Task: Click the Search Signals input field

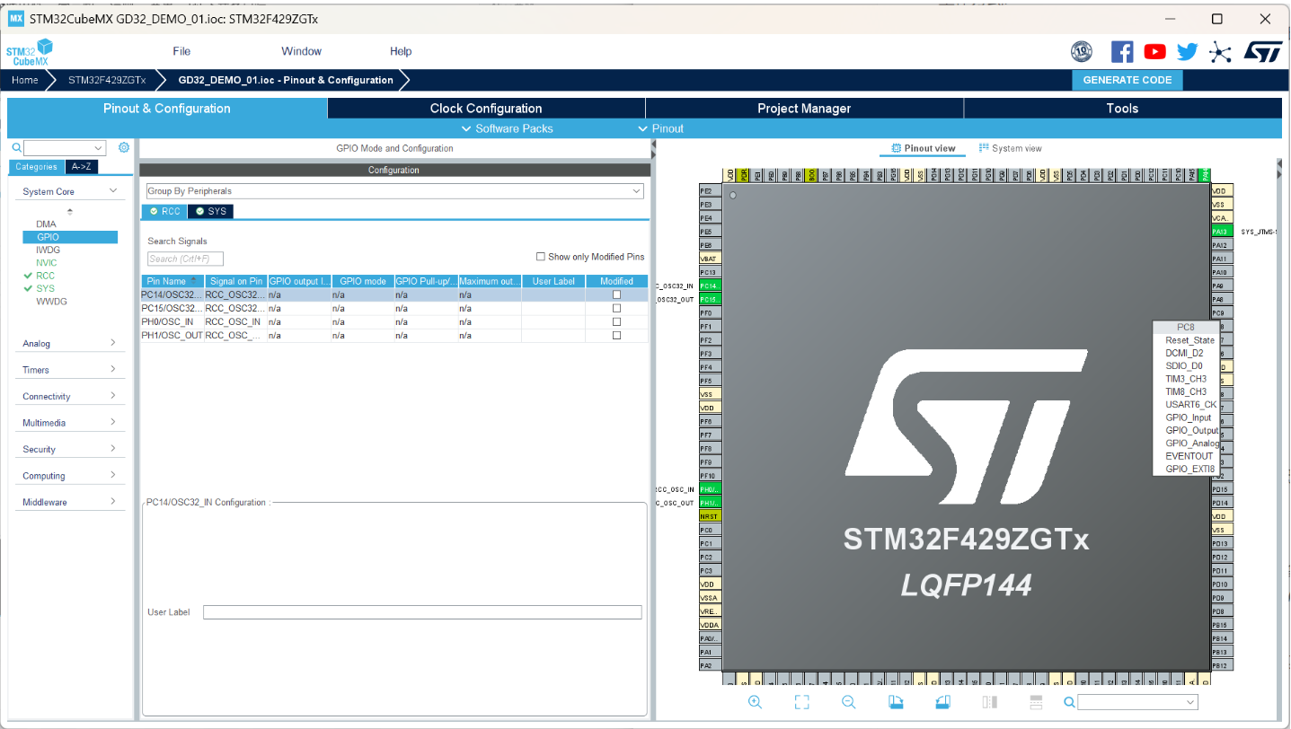Action: point(185,259)
